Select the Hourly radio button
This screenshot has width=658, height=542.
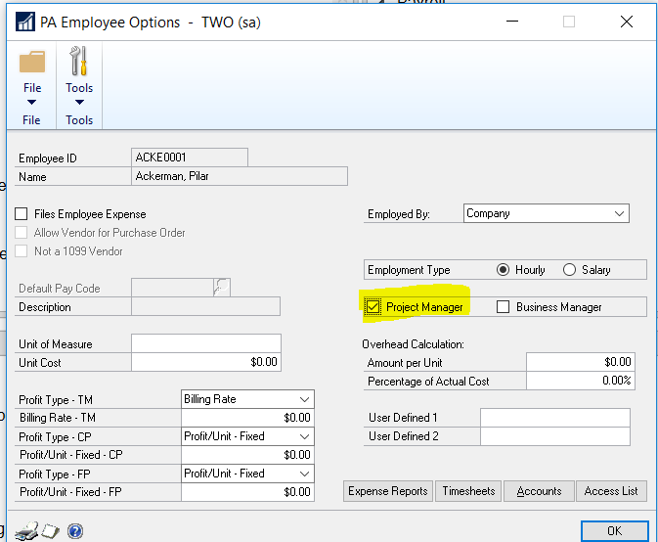(x=504, y=270)
